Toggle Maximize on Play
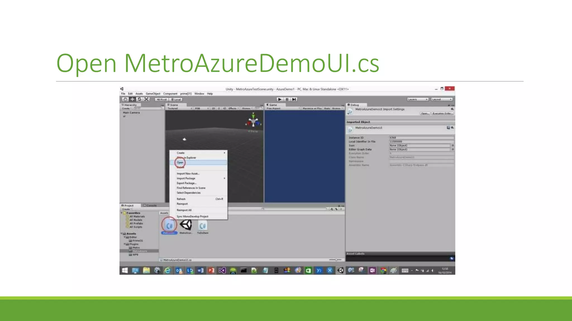Viewport: 572px width, 321px height. point(312,108)
